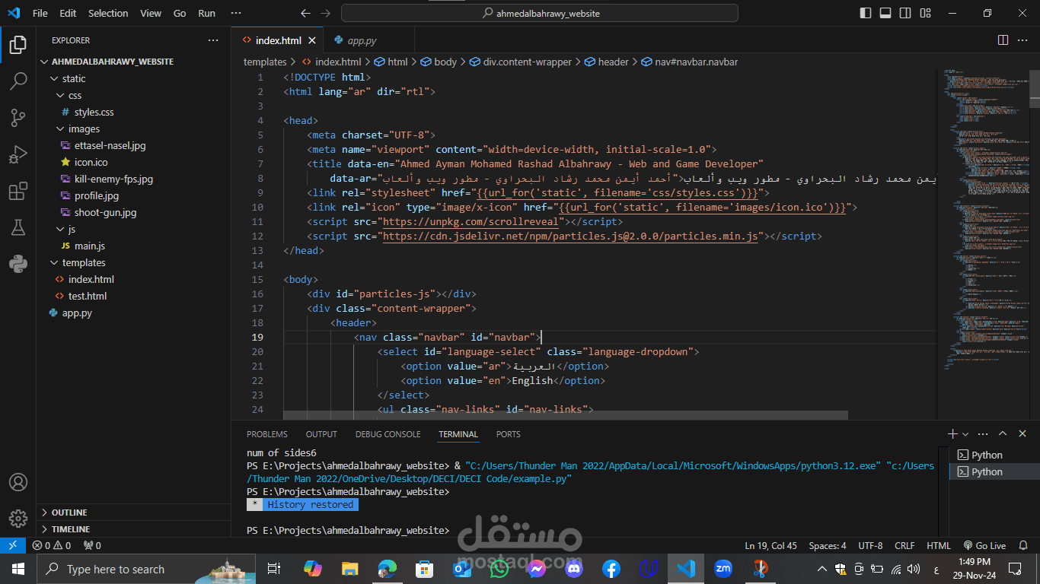Screen dimensions: 1040x584
Task: Click the errors and warnings status indicator
Action: coord(51,545)
